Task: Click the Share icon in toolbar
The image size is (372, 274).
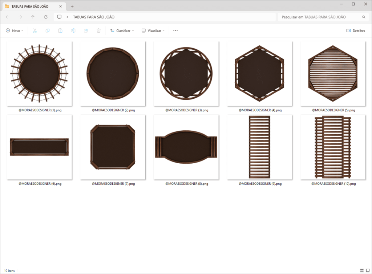Action: tap(86, 30)
